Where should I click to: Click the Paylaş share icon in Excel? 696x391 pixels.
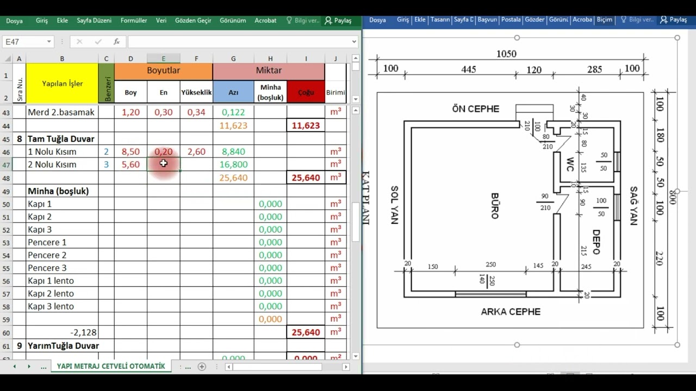328,21
